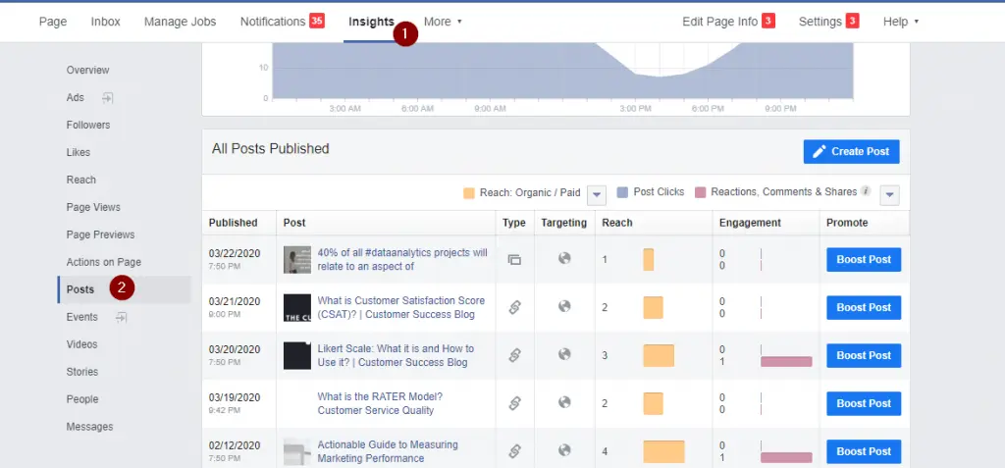Click the globe targeting icon for the RATER Model post
Viewport: 1005px width, 468px height.
564,402
